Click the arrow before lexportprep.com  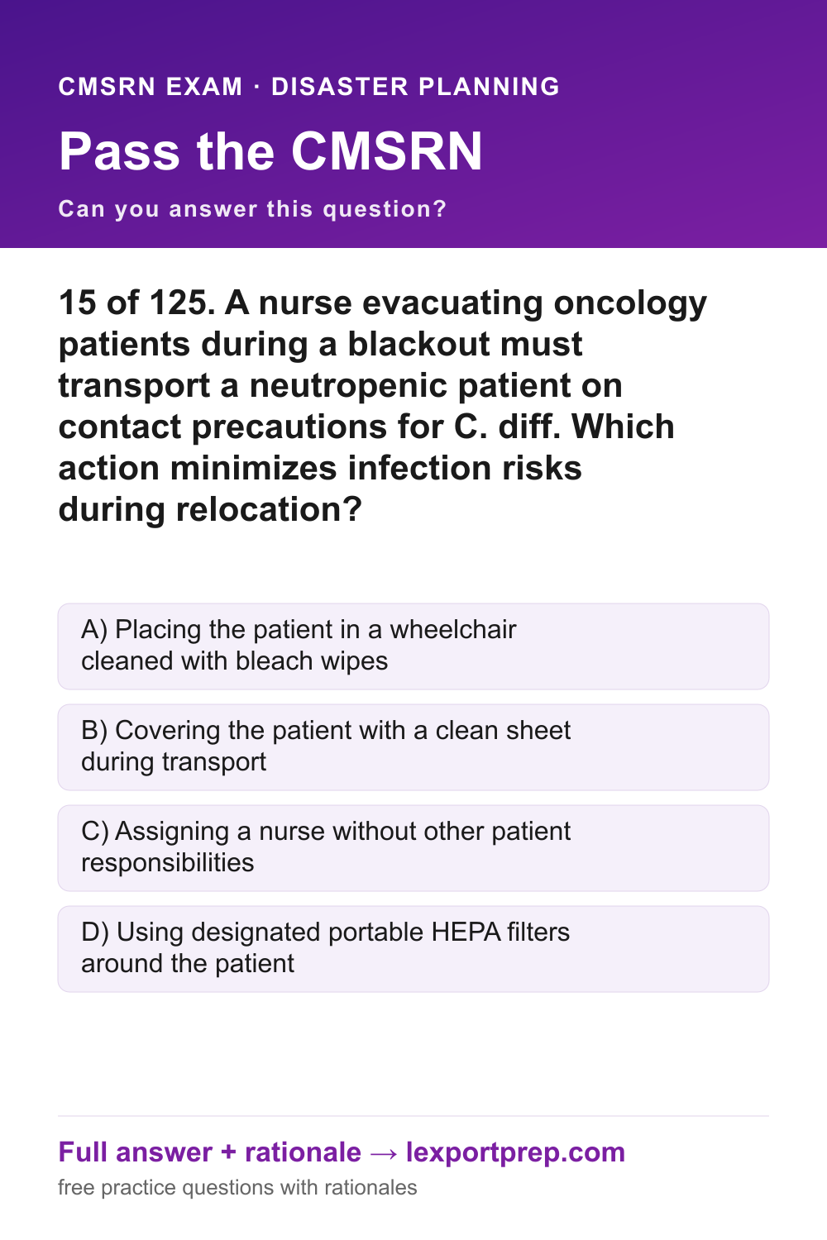[384, 1152]
